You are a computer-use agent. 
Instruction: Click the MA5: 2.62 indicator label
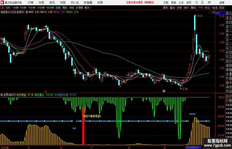(x=34, y=12)
